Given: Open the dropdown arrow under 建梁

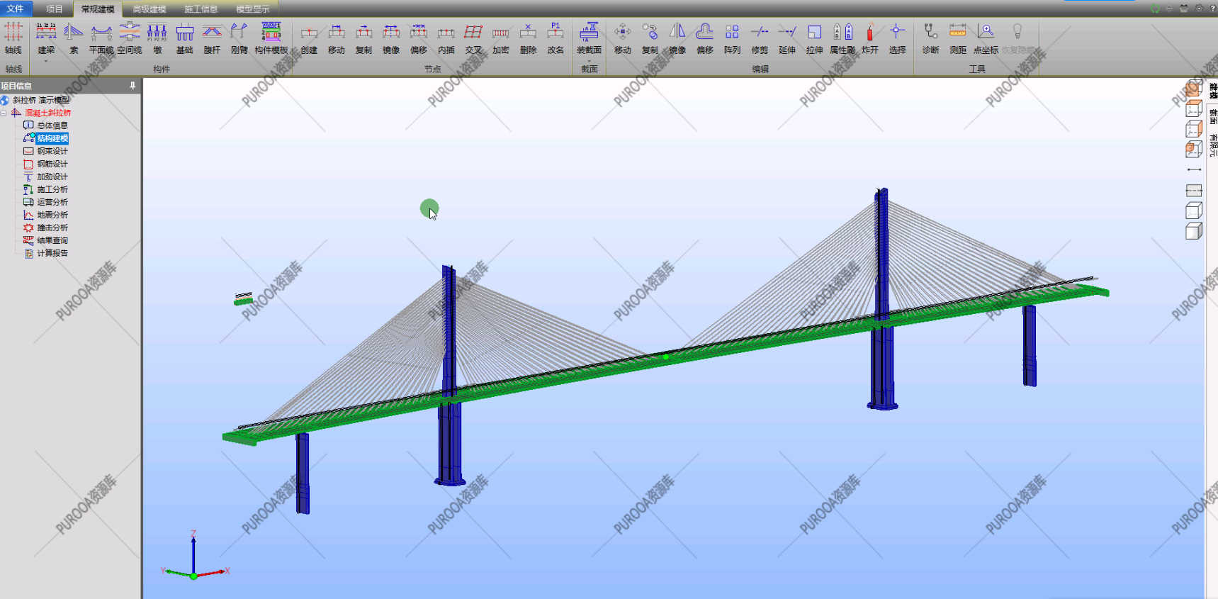Looking at the screenshot, I should [x=46, y=61].
